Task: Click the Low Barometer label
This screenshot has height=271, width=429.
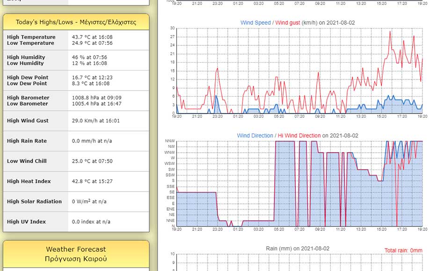Action: [28, 104]
